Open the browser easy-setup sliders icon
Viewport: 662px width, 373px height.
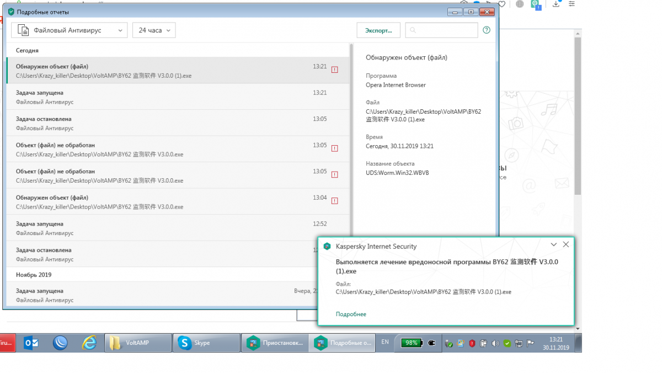click(572, 3)
